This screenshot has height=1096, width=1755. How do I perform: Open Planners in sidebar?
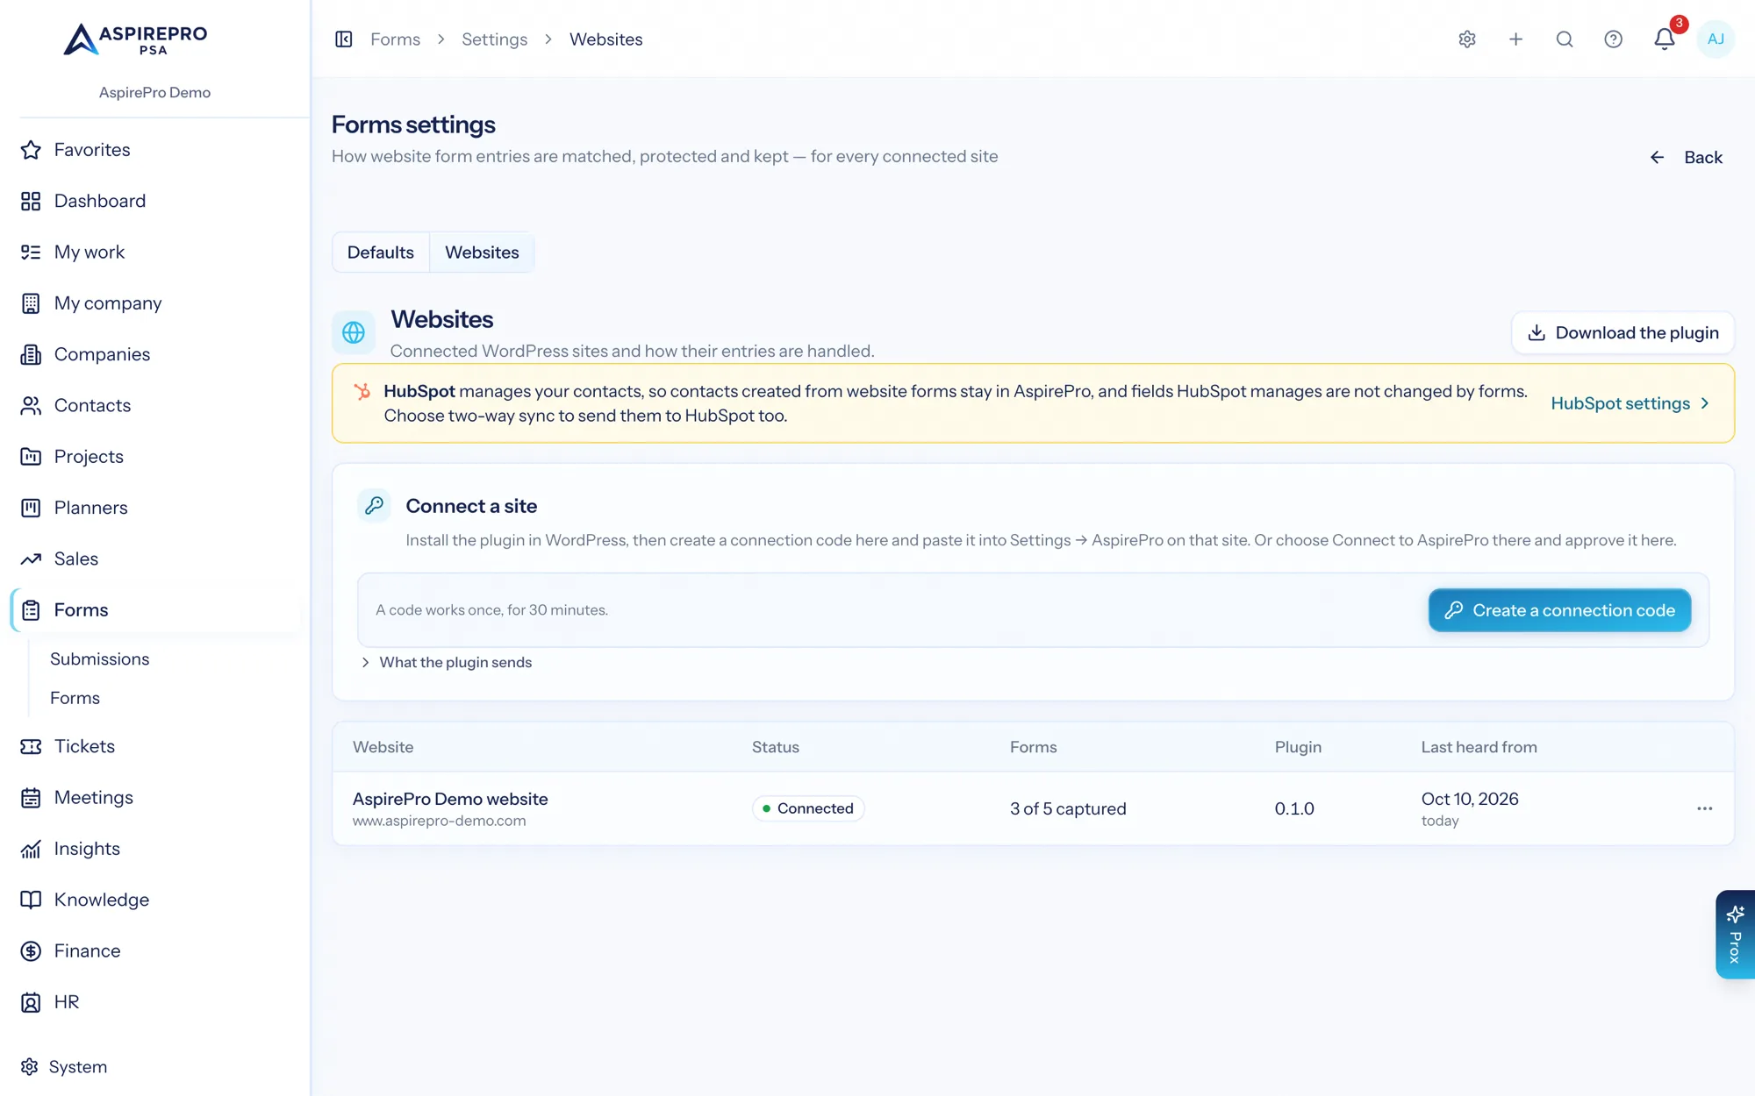coord(156,508)
